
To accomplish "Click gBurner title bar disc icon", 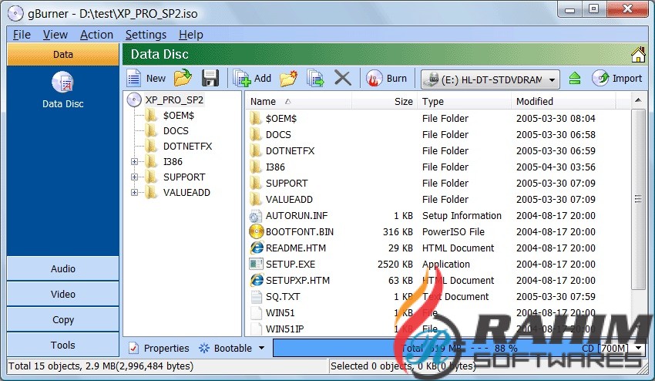I will pyautogui.click(x=15, y=13).
